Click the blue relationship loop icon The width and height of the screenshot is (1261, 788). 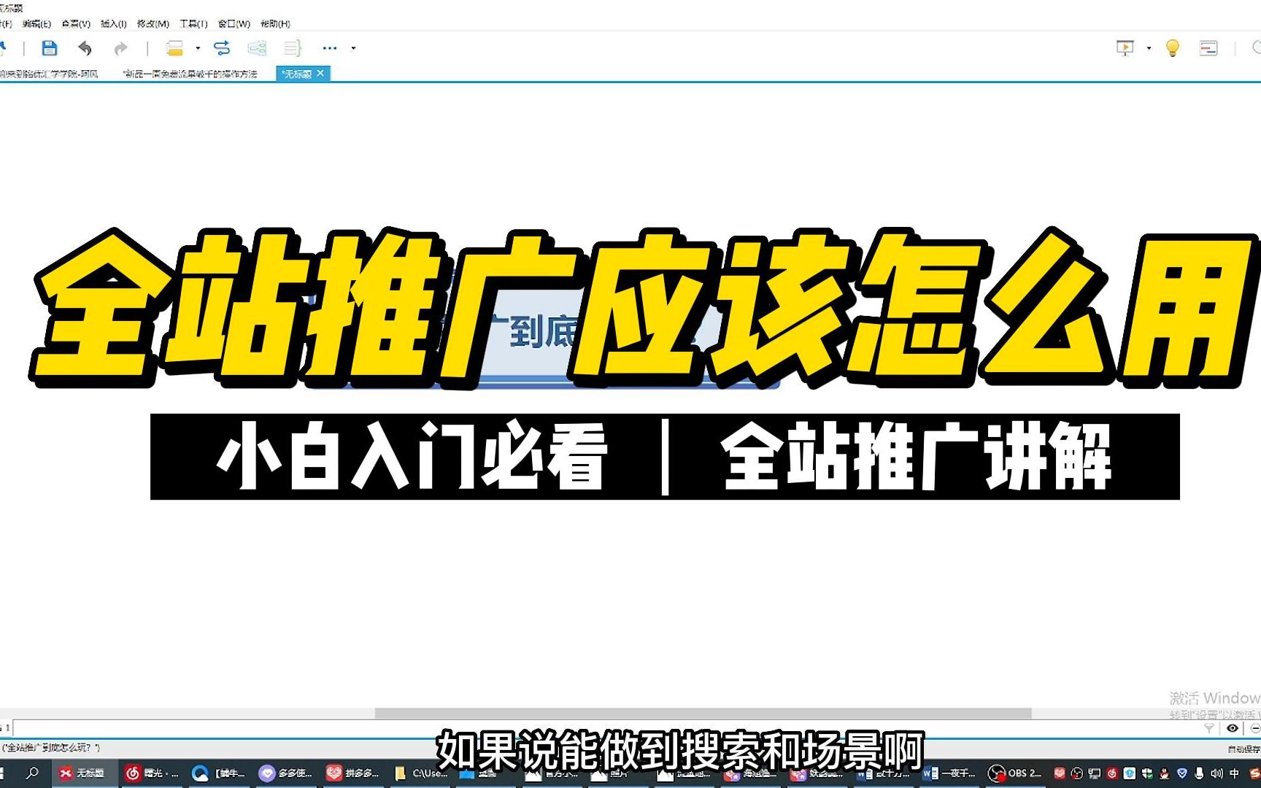pos(222,48)
